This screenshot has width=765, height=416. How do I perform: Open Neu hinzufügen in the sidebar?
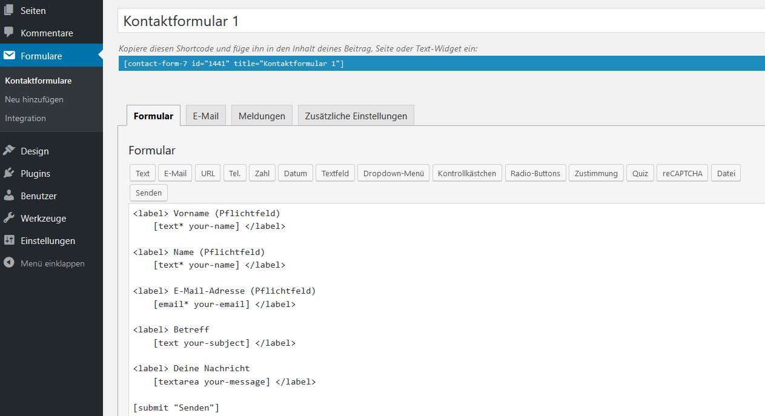[x=33, y=99]
